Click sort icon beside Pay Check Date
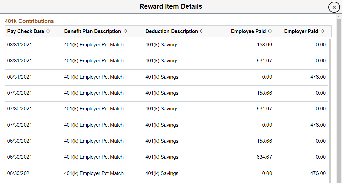342x183 pixels. coord(48,31)
